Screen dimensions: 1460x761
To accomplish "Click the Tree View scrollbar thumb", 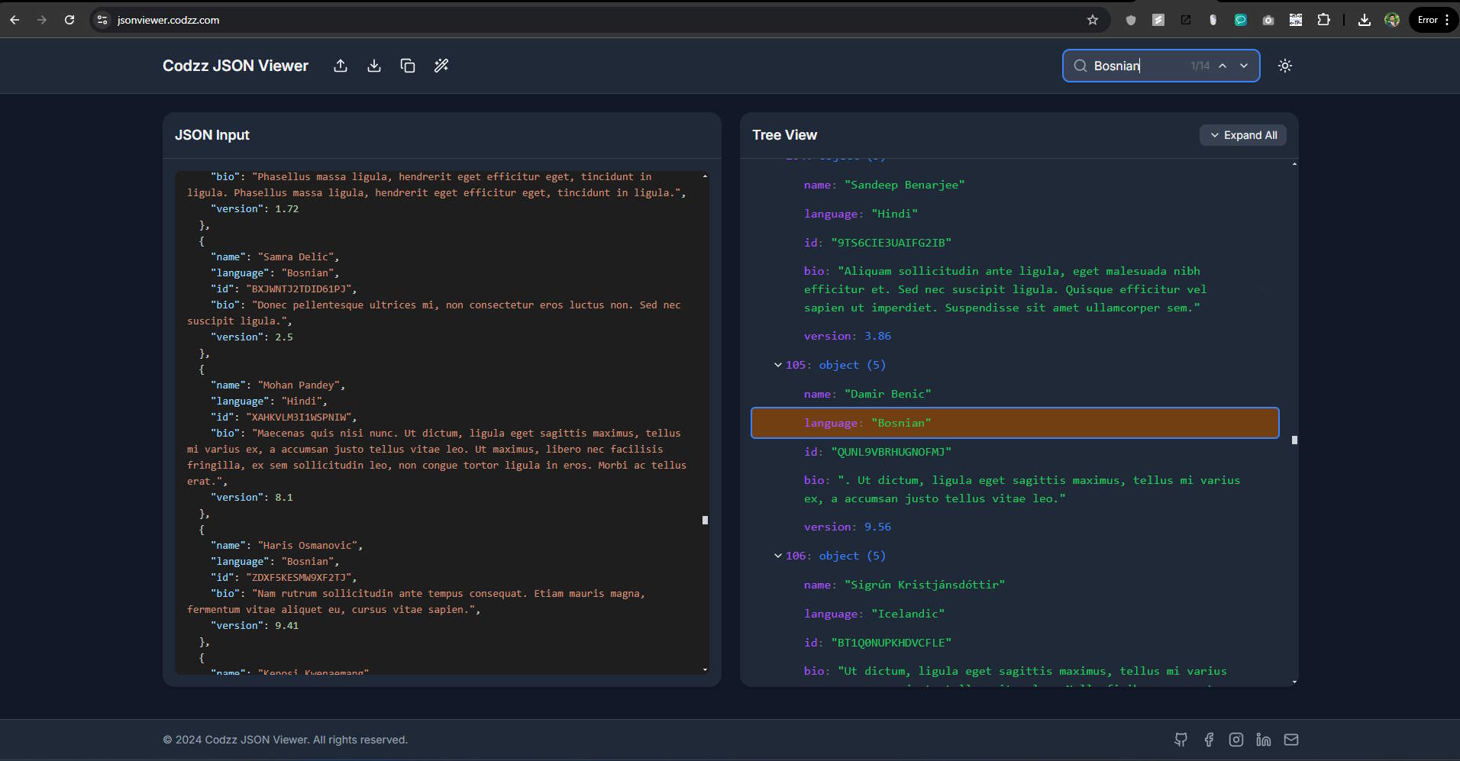I will coord(1294,440).
